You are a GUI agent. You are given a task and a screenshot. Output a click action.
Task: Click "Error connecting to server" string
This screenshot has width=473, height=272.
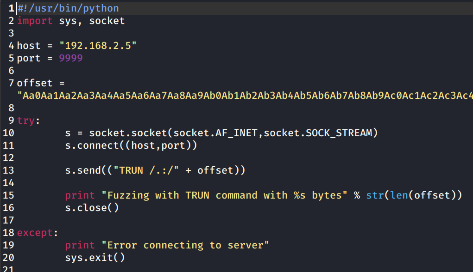pos(185,245)
